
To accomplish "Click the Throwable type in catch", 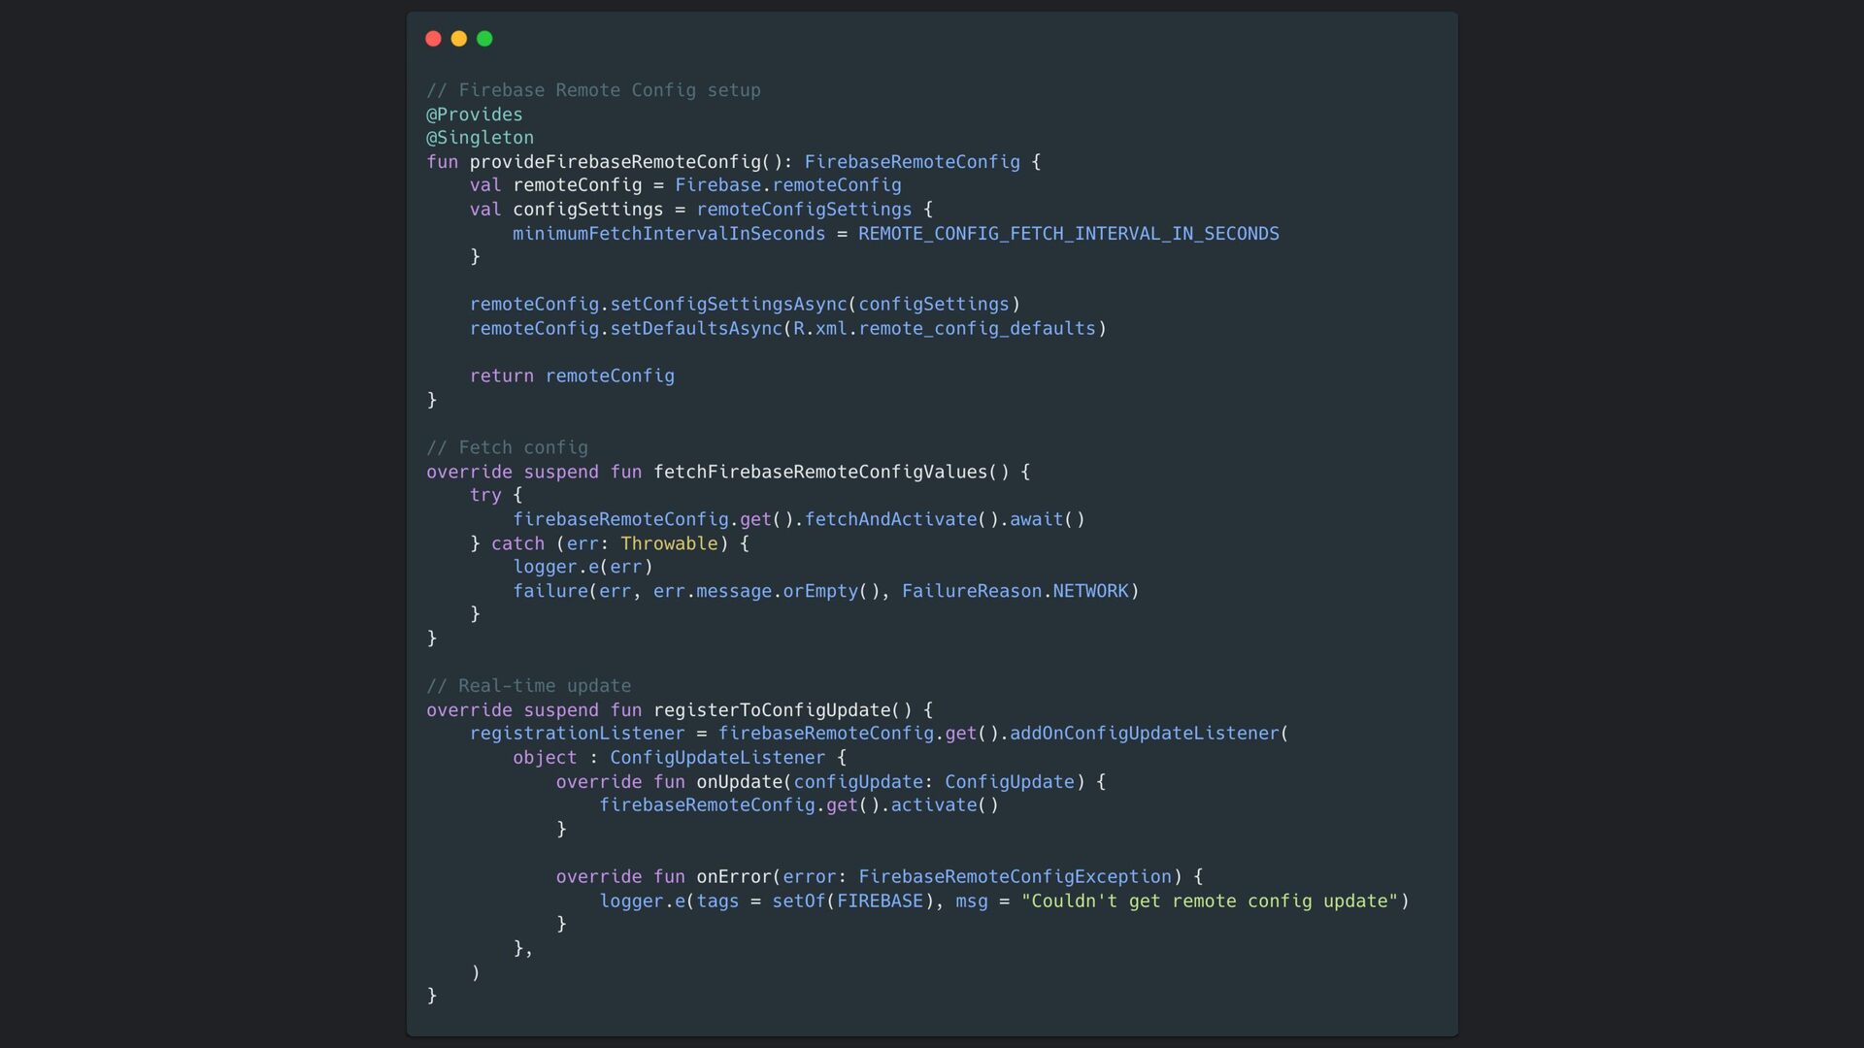I will click(x=669, y=543).
